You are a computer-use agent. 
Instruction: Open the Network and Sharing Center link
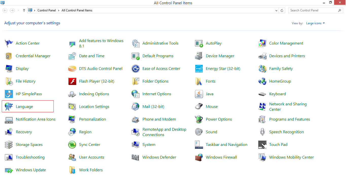[288, 107]
